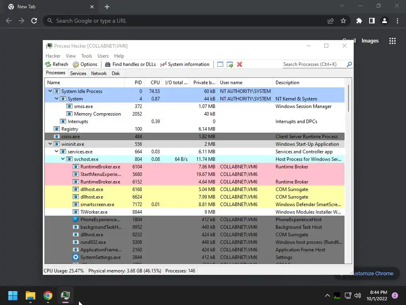Click Chrome reload page icon
This screenshot has height=305, width=406.
tap(34, 21)
